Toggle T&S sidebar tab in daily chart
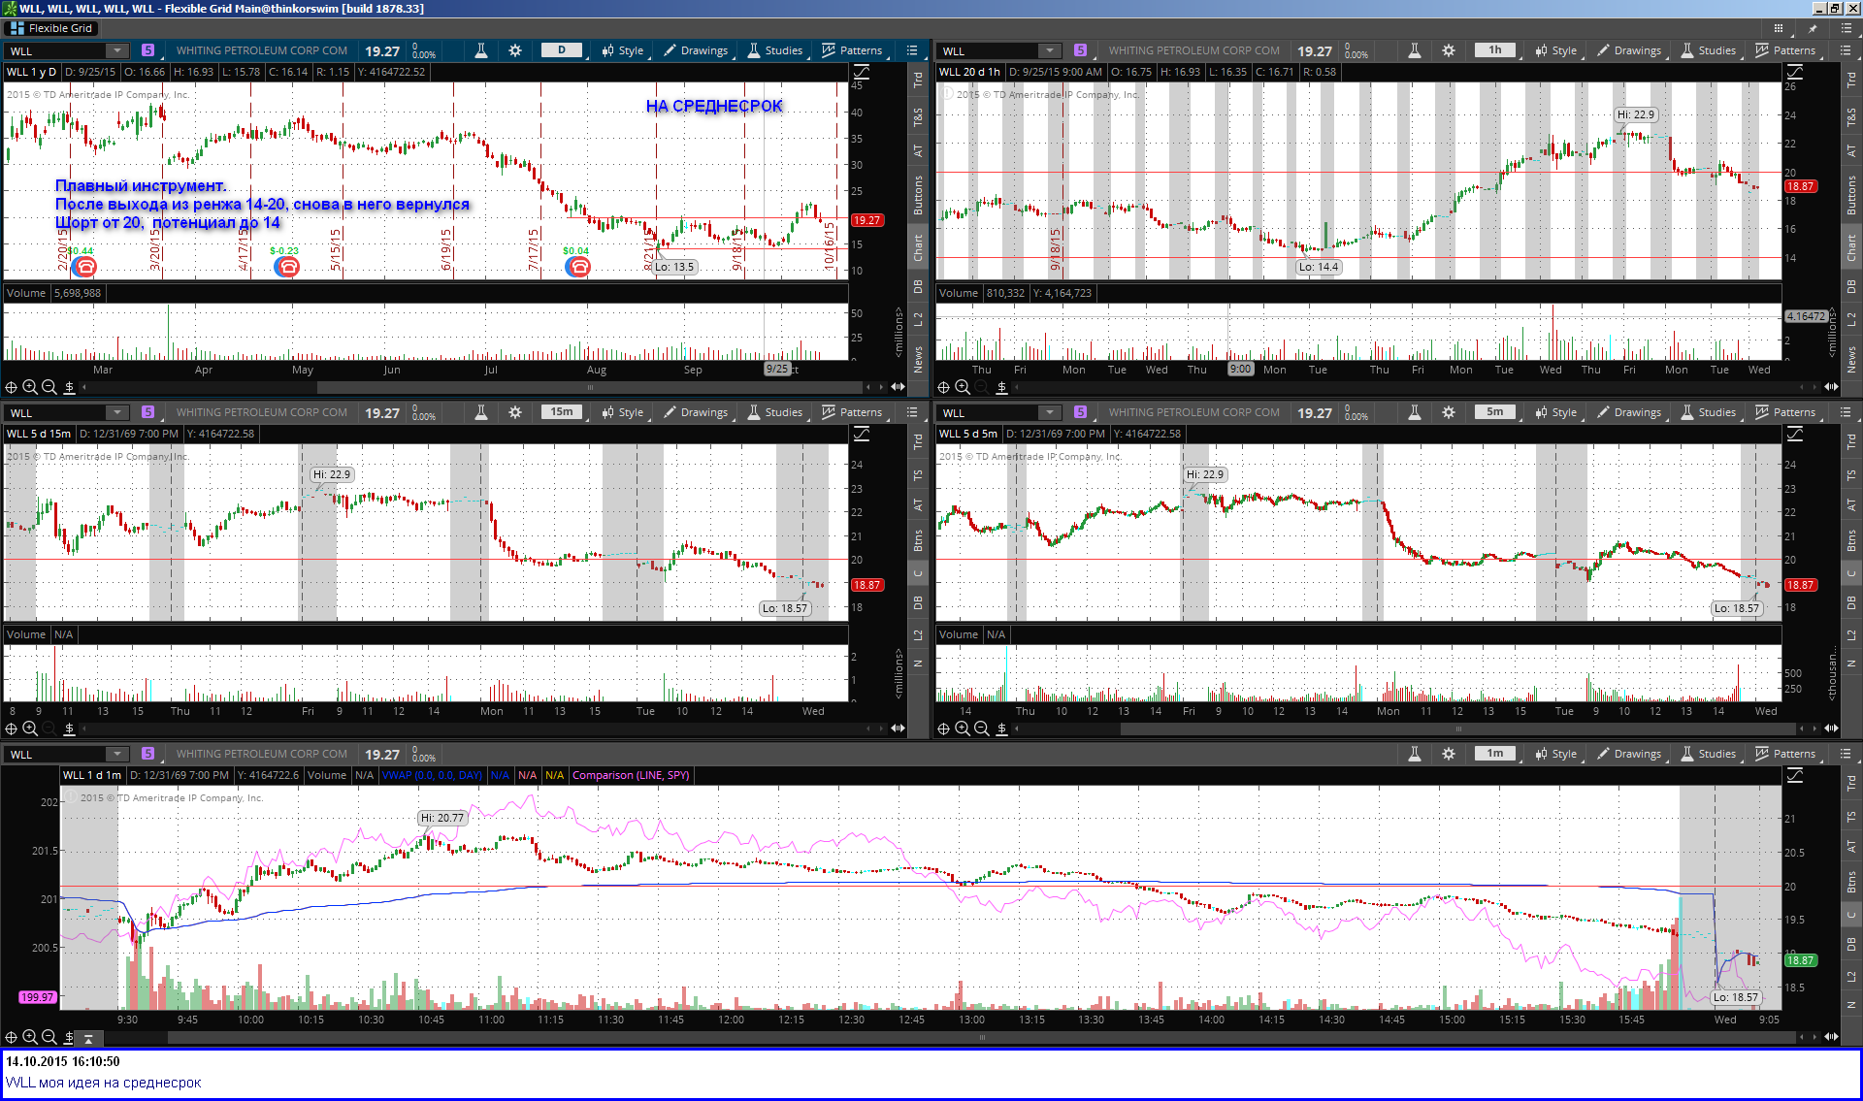The image size is (1863, 1101). point(918,116)
